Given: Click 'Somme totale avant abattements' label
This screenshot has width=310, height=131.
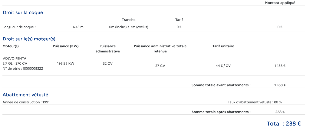Looking at the screenshot, I should click(221, 85).
